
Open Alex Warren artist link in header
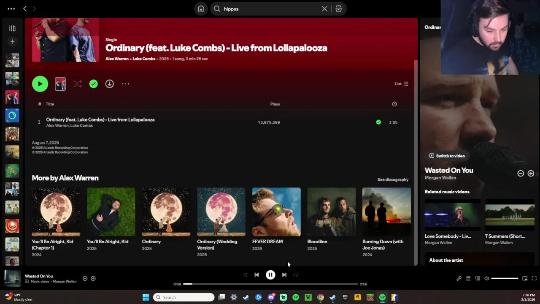pyautogui.click(x=117, y=59)
